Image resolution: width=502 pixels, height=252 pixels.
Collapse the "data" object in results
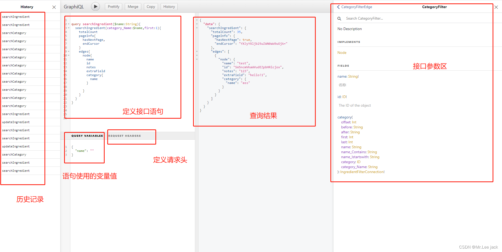point(197,24)
